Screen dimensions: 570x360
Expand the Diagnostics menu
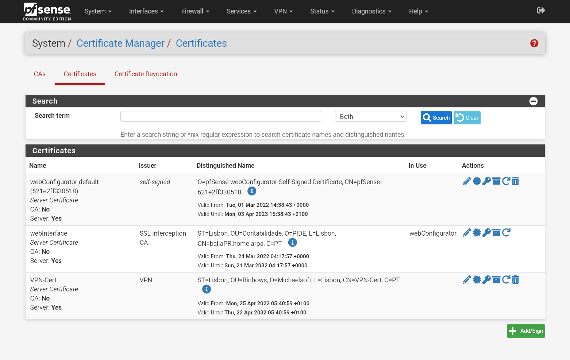tap(371, 11)
